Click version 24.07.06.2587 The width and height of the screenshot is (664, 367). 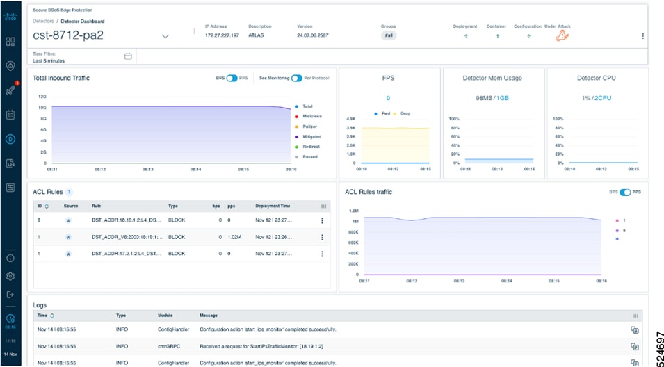click(x=312, y=35)
